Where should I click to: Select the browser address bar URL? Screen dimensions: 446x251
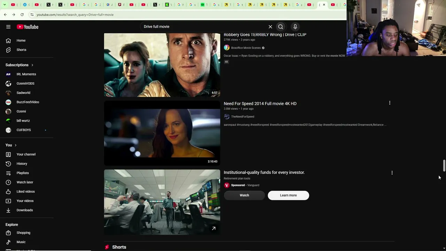(75, 15)
